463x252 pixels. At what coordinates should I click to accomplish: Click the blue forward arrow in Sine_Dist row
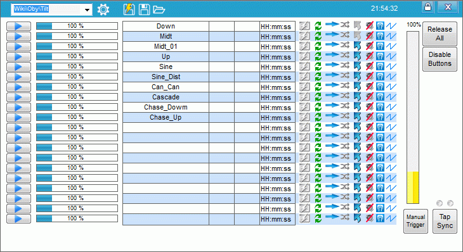point(332,75)
